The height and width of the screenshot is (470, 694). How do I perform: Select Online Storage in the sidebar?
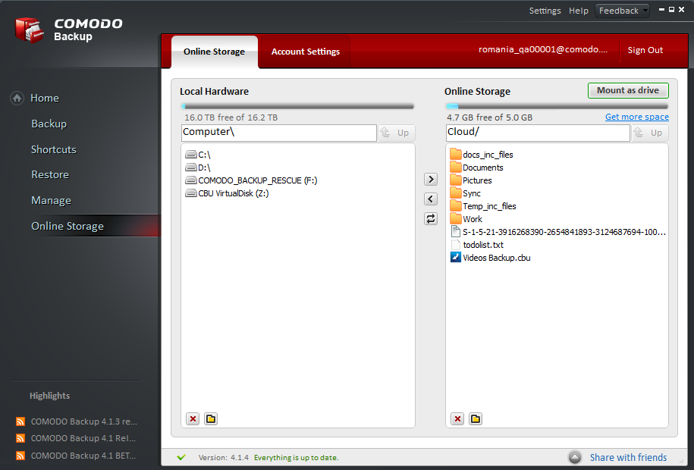click(x=68, y=226)
